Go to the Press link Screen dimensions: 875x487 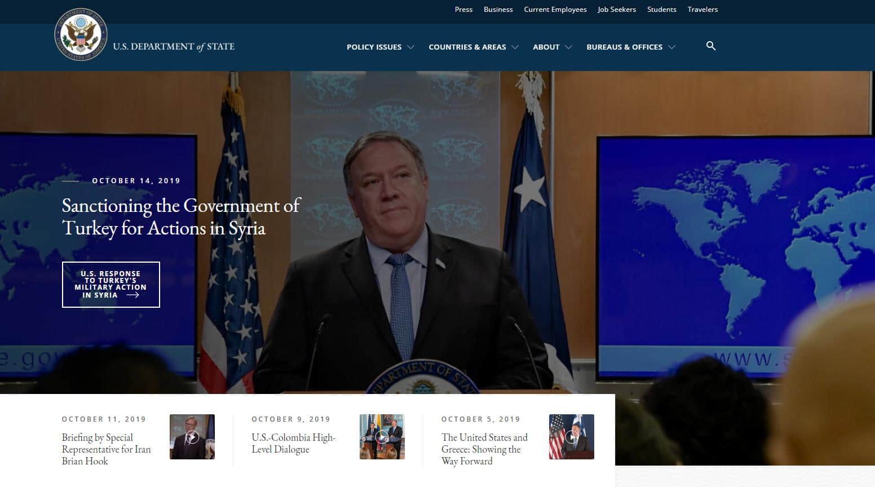[463, 10]
